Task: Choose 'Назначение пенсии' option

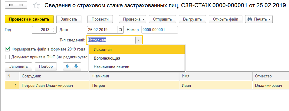Action: pos(137,67)
